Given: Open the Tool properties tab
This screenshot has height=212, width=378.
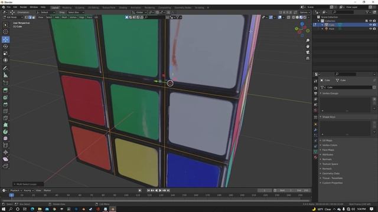Looking at the screenshot, I should pyautogui.click(x=315, y=81).
